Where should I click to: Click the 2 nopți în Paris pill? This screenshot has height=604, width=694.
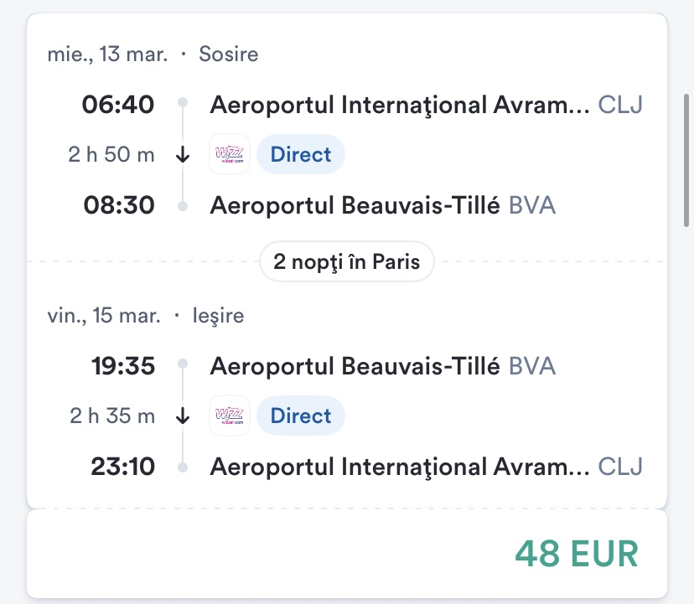point(346,261)
